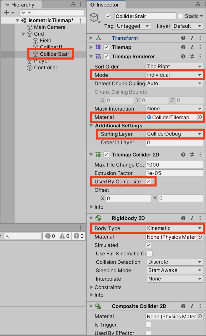Open Tilemap Collider 2D help reference

183,155
